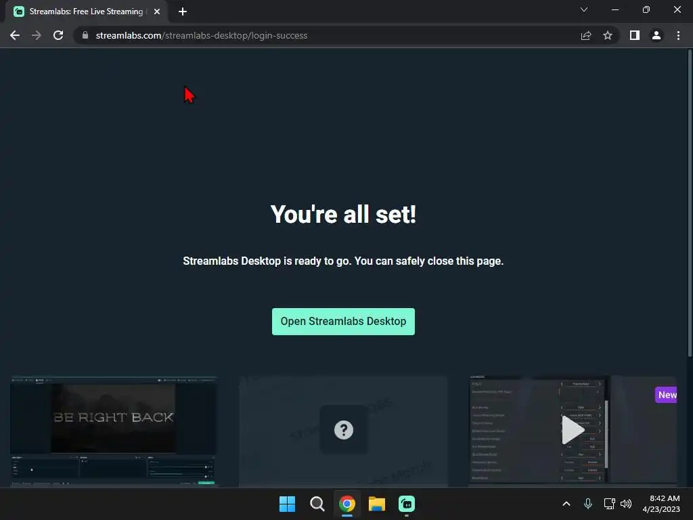Click the browser forward arrow

(x=37, y=35)
